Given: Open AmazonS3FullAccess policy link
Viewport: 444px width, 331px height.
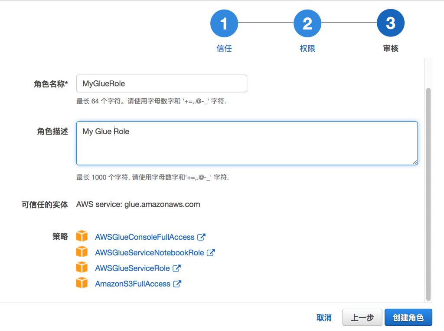Looking at the screenshot, I should tap(133, 284).
